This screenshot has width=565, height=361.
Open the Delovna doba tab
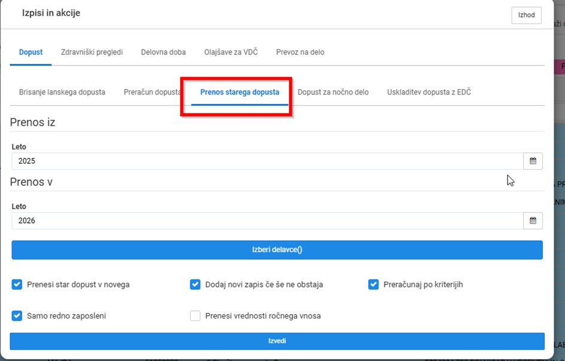point(163,52)
